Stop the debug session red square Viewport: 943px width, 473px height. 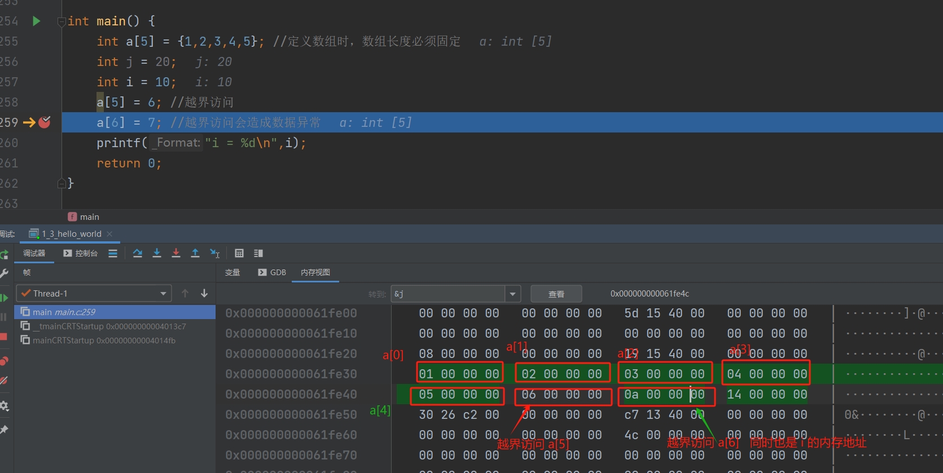point(3,337)
